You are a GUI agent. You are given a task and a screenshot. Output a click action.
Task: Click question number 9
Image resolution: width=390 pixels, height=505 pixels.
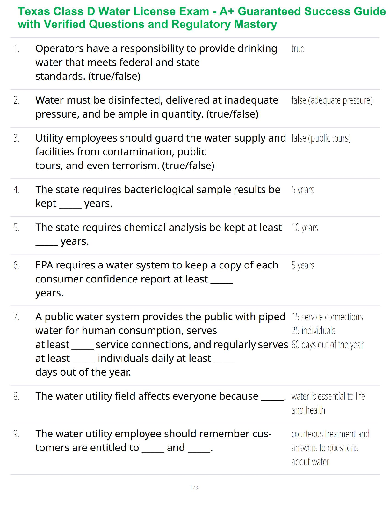(17, 434)
